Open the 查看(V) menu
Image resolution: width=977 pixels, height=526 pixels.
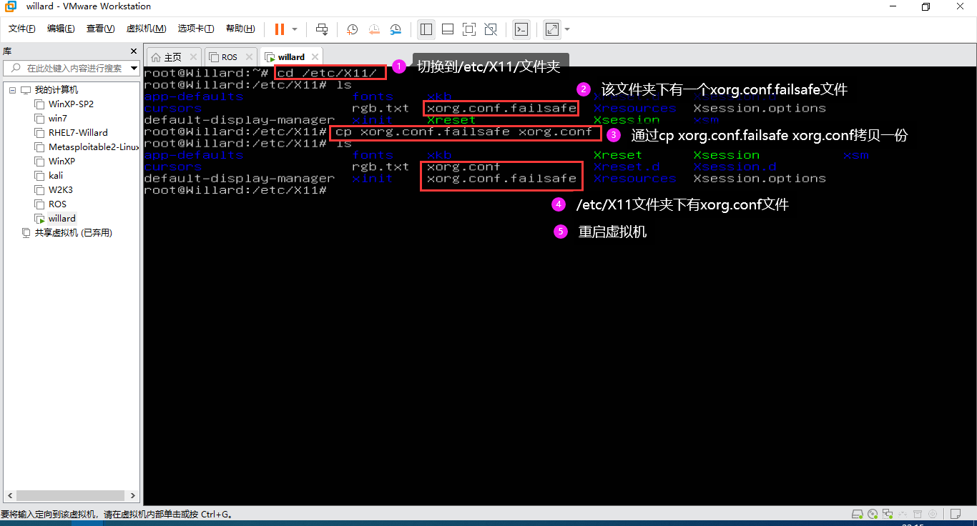tap(100, 29)
